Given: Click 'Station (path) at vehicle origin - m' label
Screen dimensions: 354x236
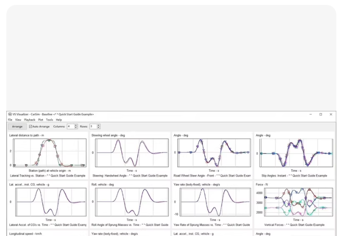Looking at the screenshot, I should pyautogui.click(x=50, y=171).
